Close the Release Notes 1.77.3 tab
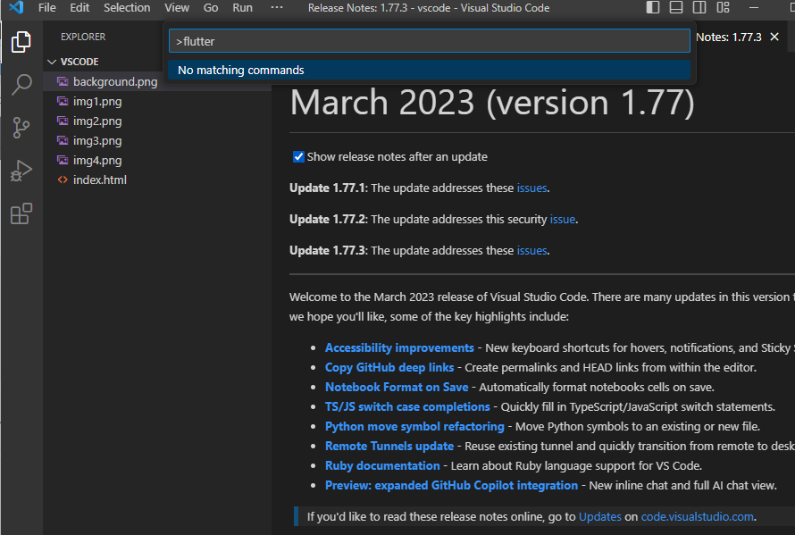This screenshot has height=535, width=795. point(774,37)
